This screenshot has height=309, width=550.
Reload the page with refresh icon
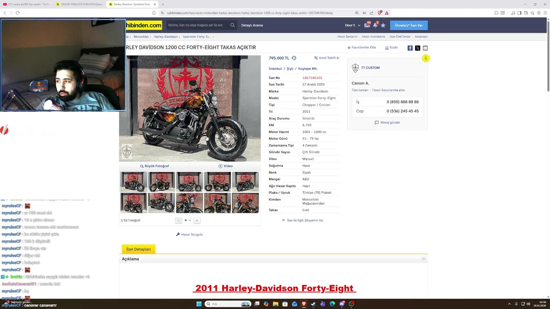[x=17, y=13]
